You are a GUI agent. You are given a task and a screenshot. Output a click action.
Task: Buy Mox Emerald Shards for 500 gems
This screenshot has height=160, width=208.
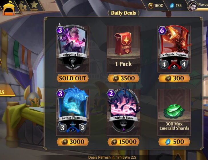click(x=174, y=141)
